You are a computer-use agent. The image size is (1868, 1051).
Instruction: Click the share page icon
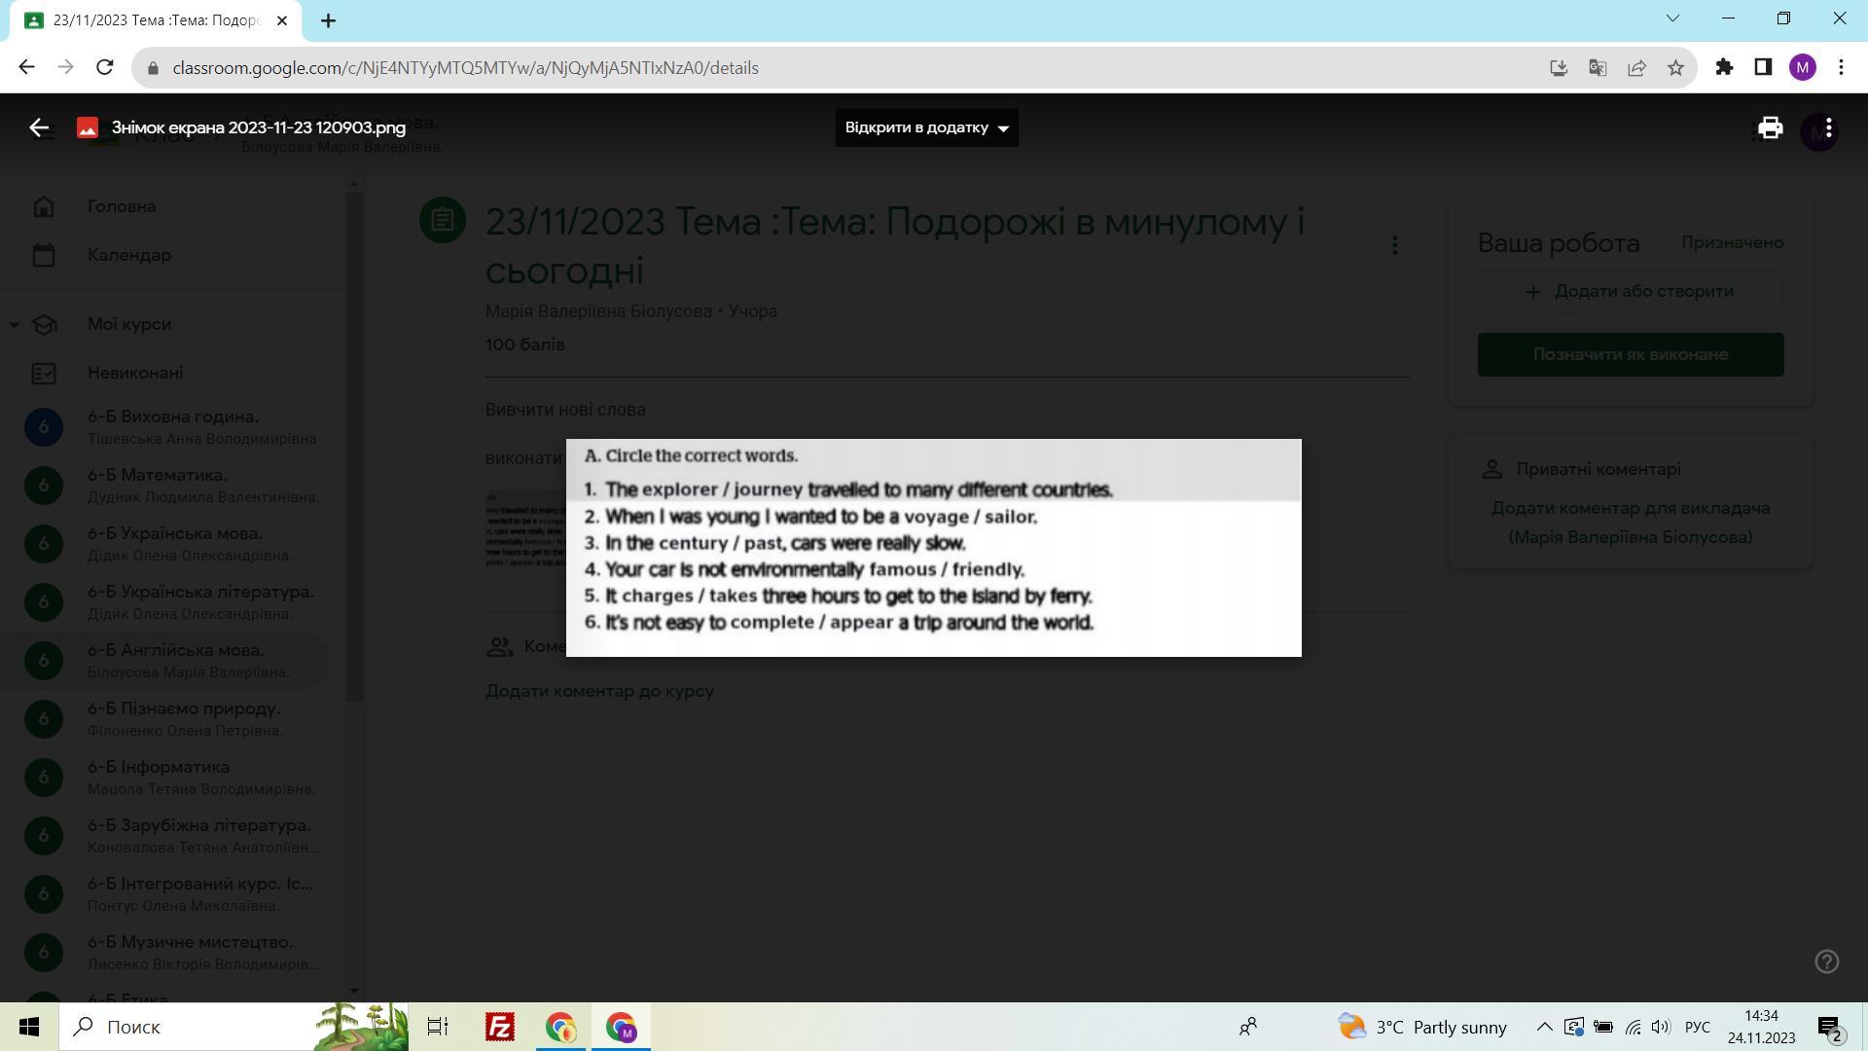(x=1636, y=67)
